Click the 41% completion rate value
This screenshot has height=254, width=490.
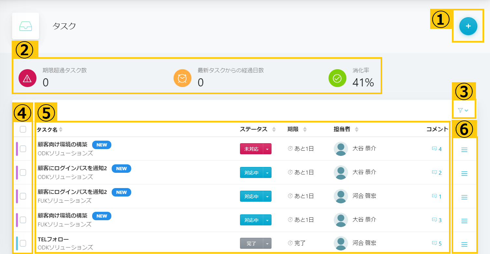[x=363, y=83]
